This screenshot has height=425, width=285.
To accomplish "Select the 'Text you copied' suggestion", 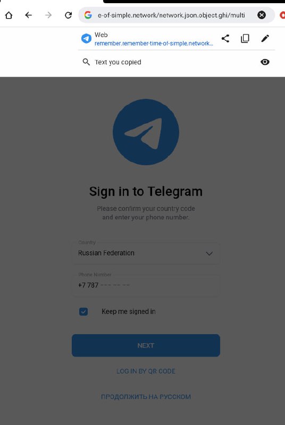I will (118, 62).
